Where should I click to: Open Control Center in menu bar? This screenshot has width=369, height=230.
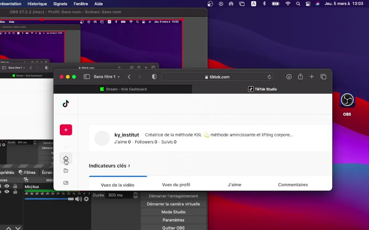[308, 4]
